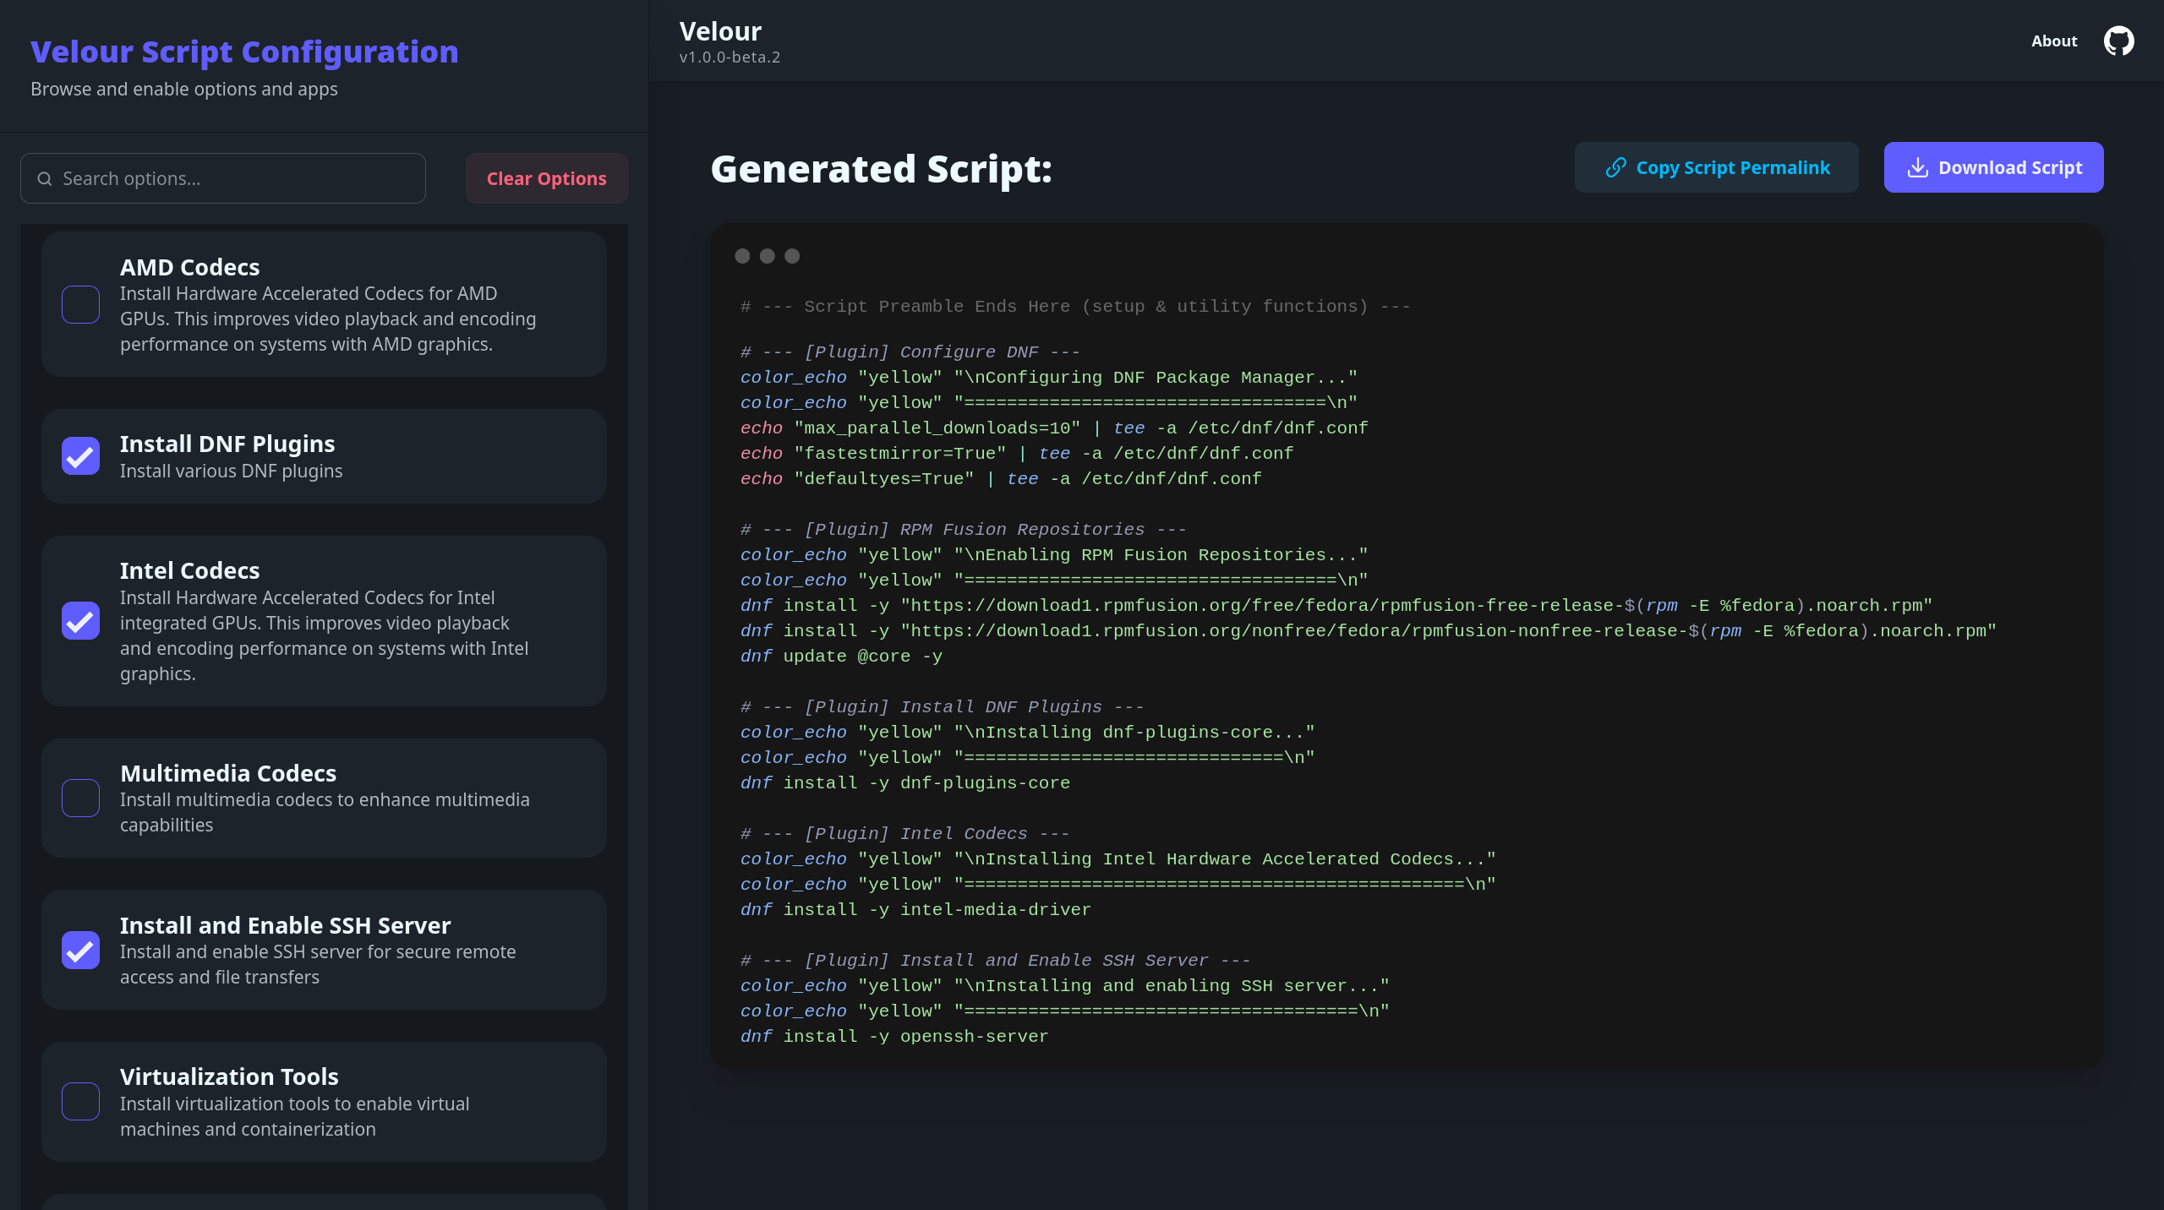2164x1210 pixels.
Task: Click third gray dot in code window
Action: coord(792,256)
